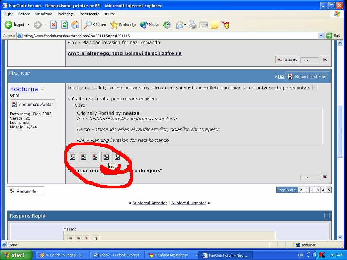Open Subiectul Anterior link

pos(150,203)
